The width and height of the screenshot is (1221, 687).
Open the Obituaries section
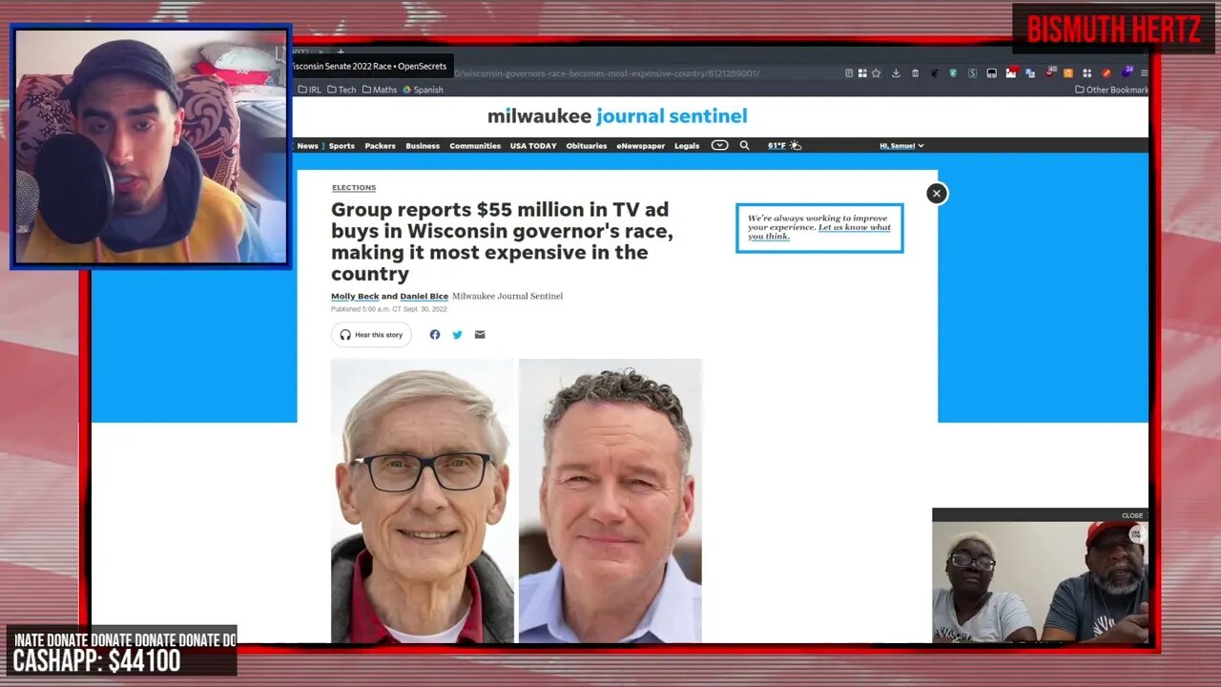(x=586, y=146)
